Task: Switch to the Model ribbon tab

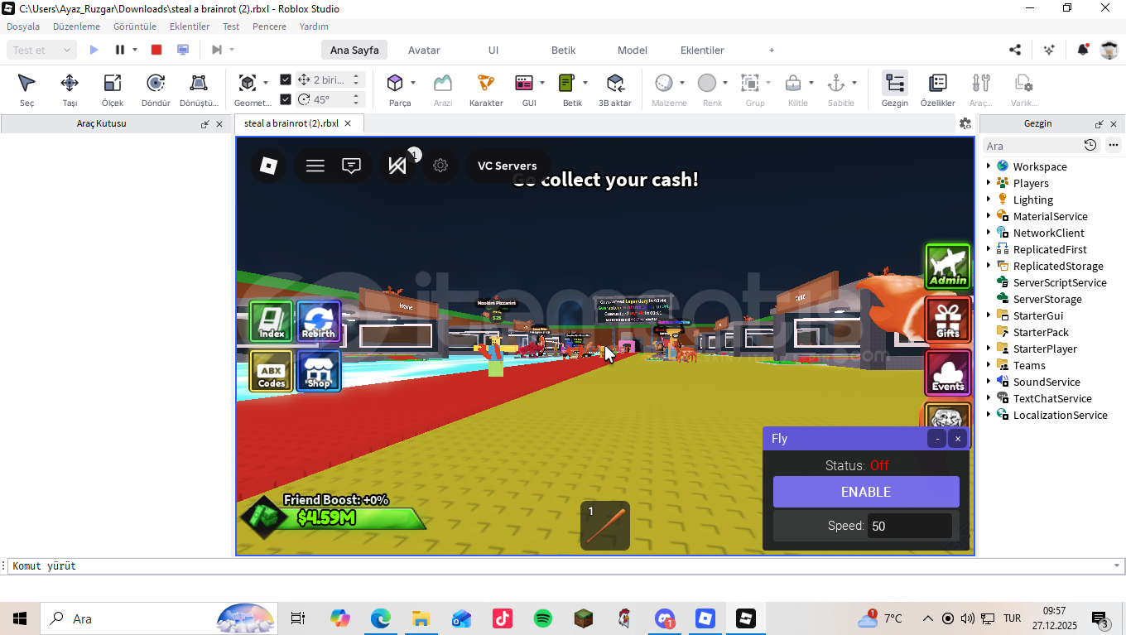Action: click(x=632, y=50)
